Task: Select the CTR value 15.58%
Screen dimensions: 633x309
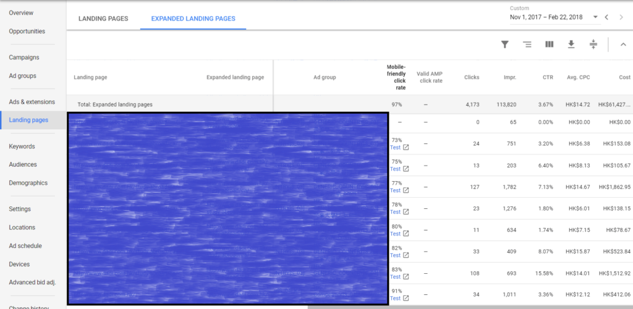Action: click(545, 274)
